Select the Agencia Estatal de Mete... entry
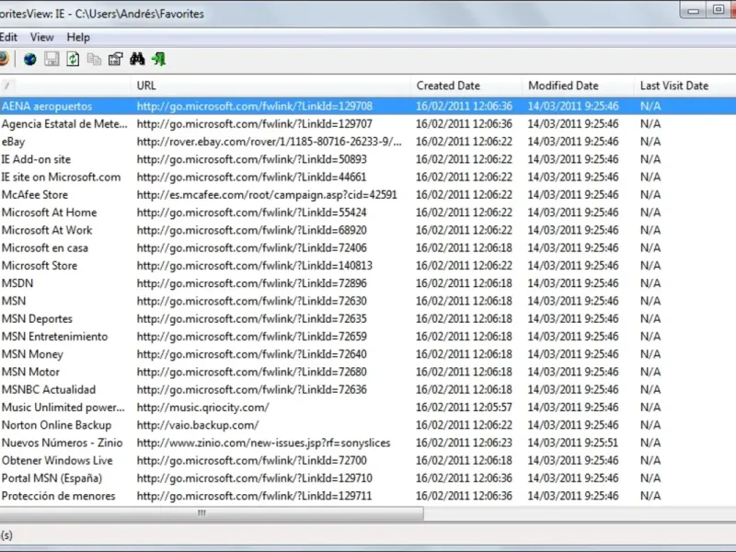Image resolution: width=736 pixels, height=552 pixels. click(x=64, y=124)
